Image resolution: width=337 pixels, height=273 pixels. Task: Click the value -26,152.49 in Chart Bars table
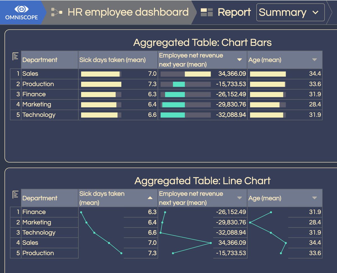tap(231, 94)
